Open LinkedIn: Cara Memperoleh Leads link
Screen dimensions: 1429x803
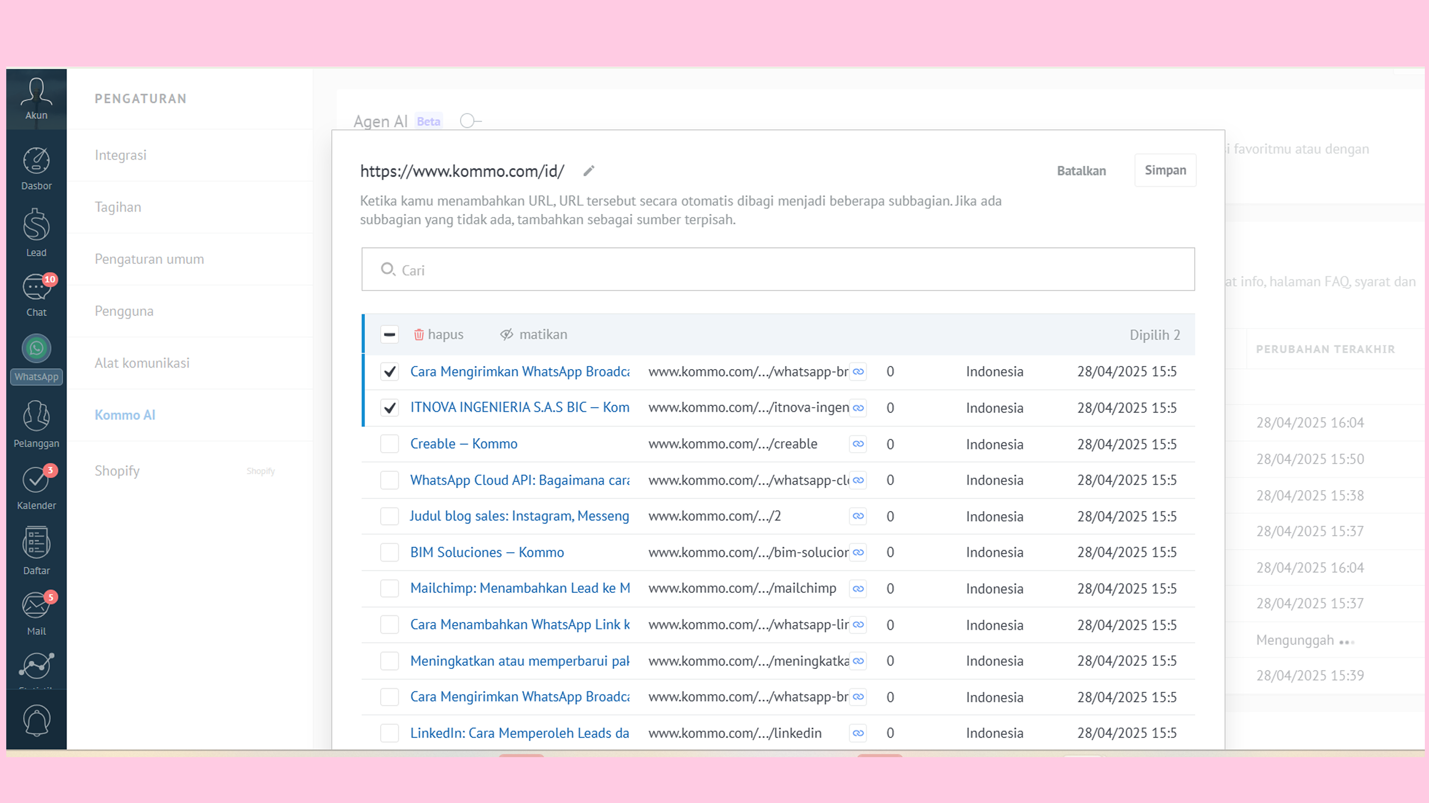point(520,733)
